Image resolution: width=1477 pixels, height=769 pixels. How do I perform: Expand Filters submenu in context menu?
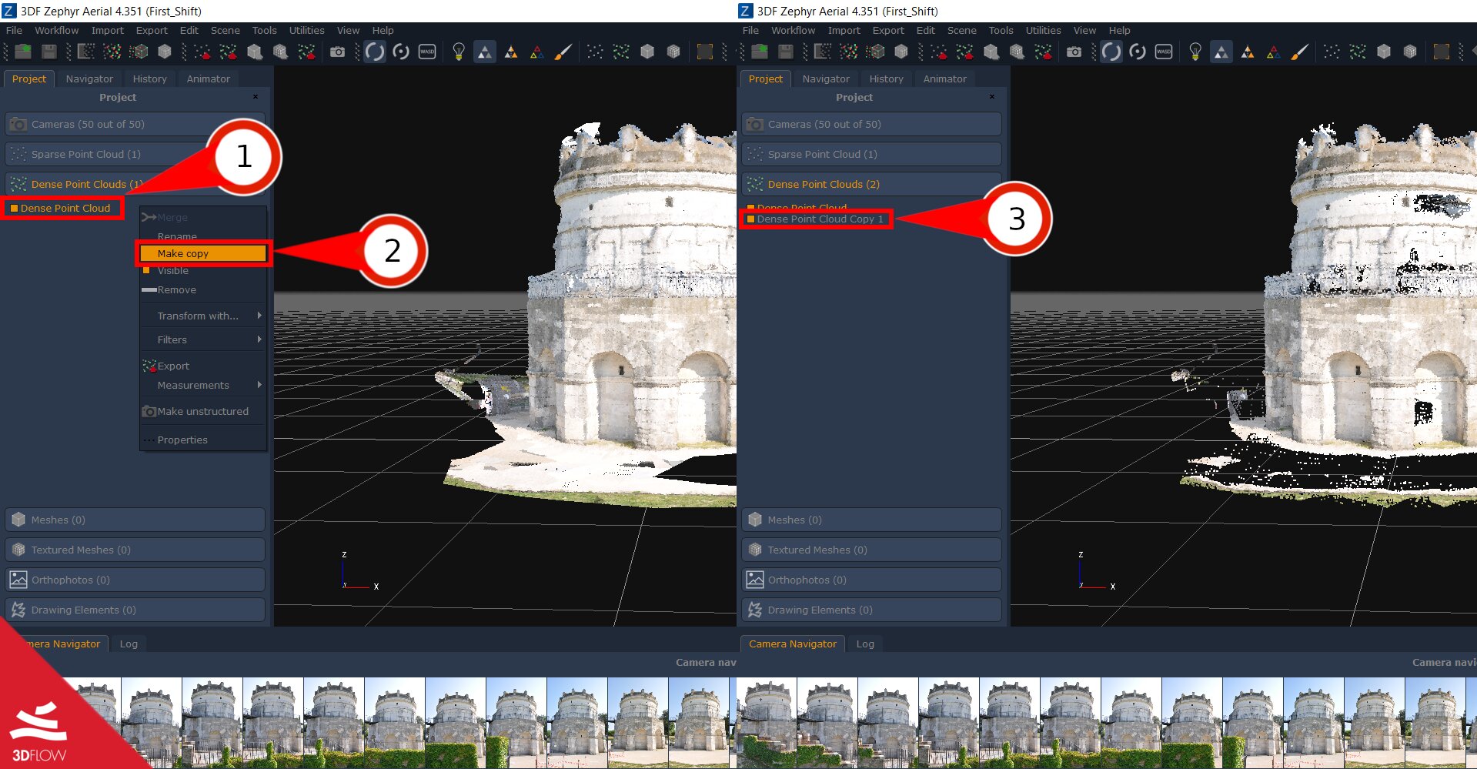click(203, 339)
